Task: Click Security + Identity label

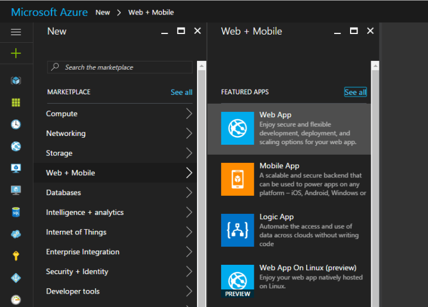Action: pyautogui.click(x=77, y=272)
